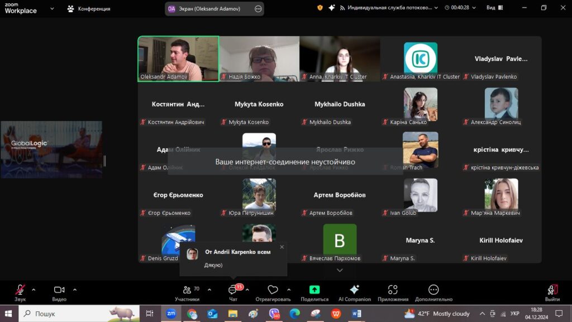Expand audio options next to Звук

point(34,290)
